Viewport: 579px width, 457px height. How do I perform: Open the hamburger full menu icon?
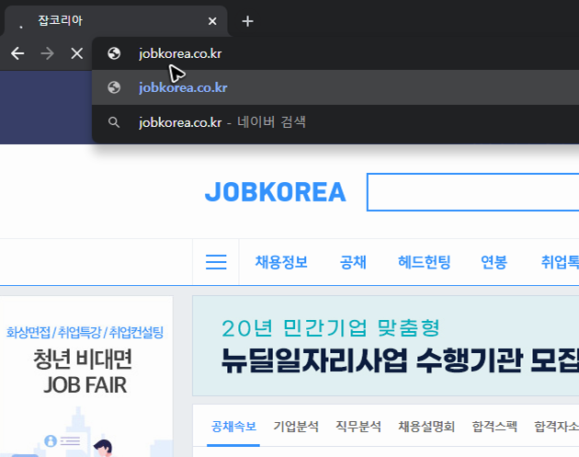(x=216, y=262)
